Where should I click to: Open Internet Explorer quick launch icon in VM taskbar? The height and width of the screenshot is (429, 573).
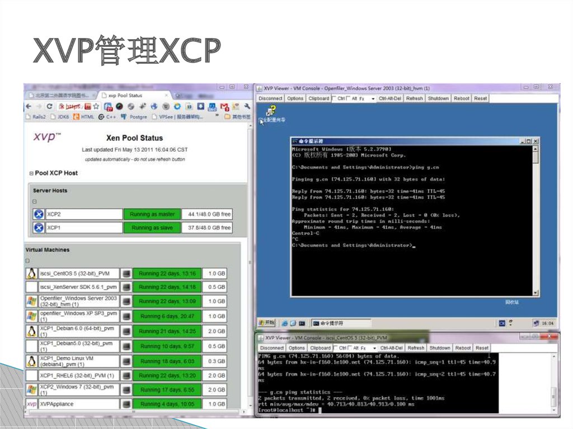pyautogui.click(x=284, y=323)
